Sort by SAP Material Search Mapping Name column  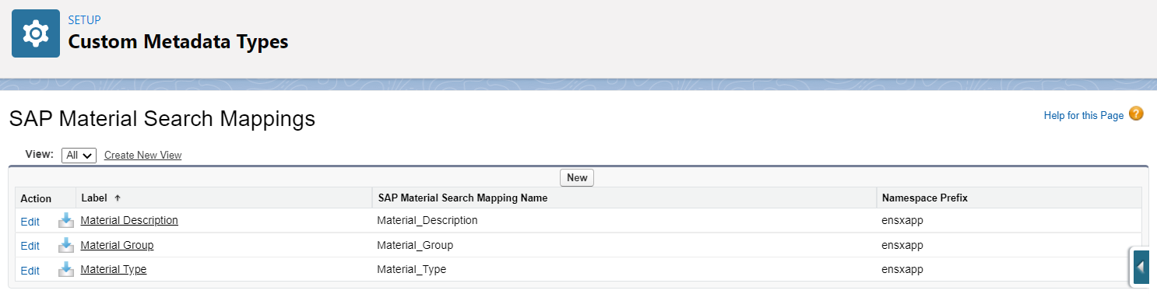pyautogui.click(x=462, y=198)
